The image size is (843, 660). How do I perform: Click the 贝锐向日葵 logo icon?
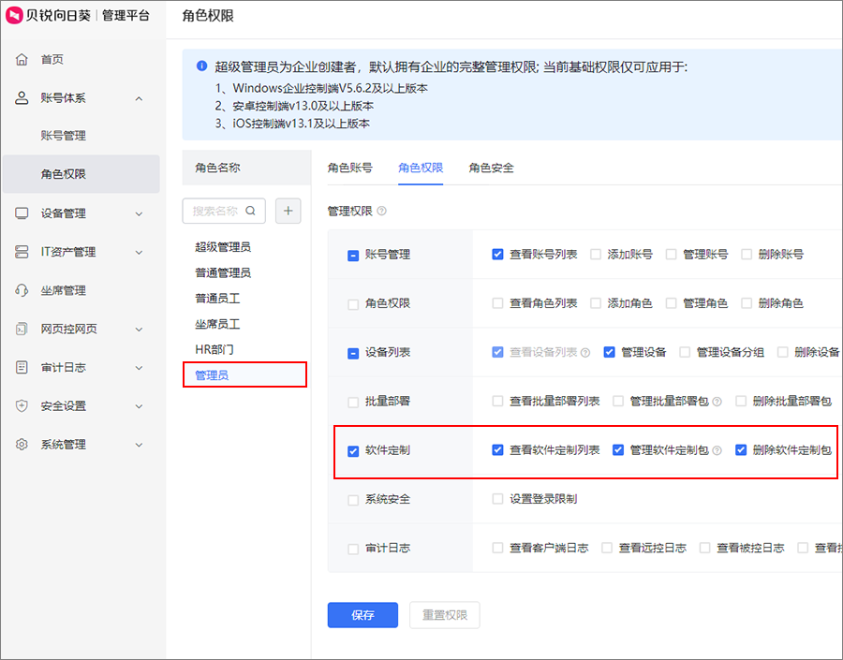14,15
